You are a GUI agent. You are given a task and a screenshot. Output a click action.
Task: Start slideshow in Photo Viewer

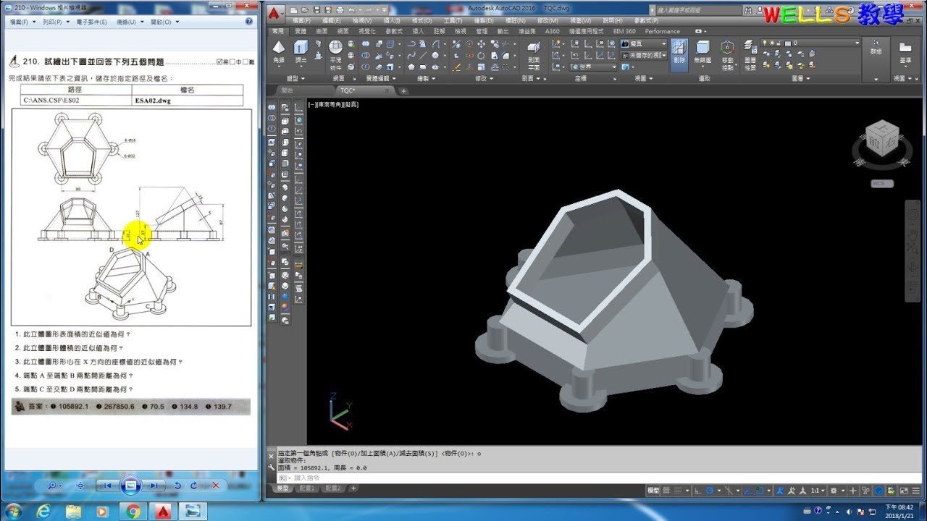coord(130,486)
